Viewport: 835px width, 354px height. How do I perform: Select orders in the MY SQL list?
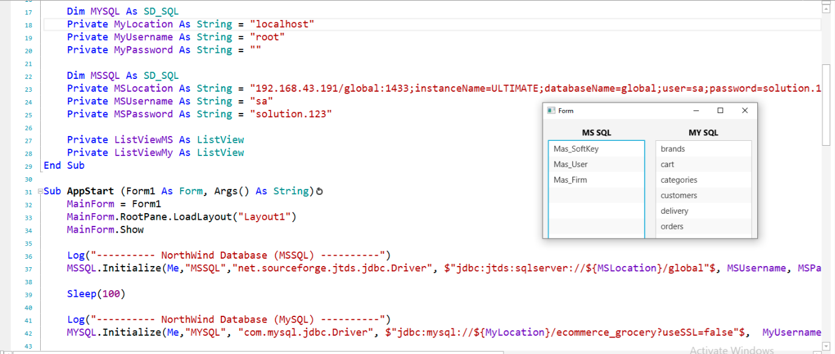[x=704, y=226]
